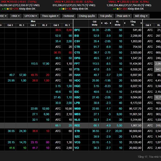Viewport: 161px width, 161px height.
Task: Click the VN30 index summary
Action: coord(74,5)
